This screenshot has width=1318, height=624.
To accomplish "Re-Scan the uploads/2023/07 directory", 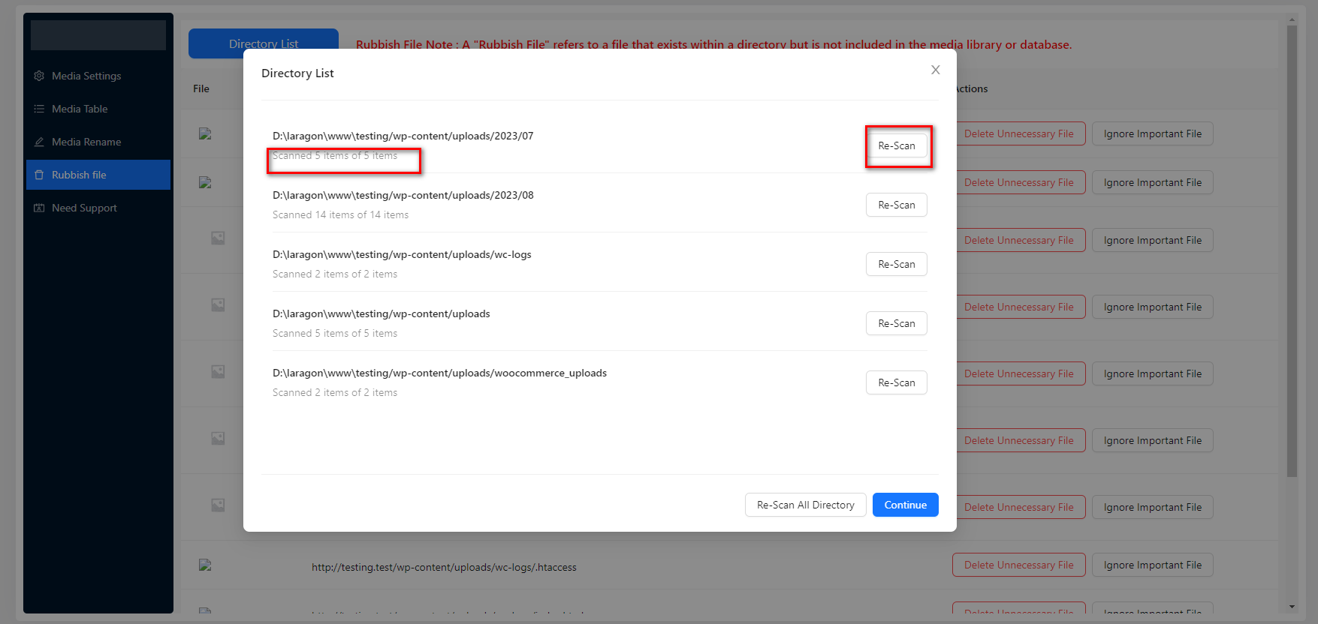I will coord(897,145).
